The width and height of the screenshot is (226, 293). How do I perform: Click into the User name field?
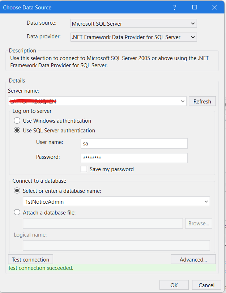(134, 144)
